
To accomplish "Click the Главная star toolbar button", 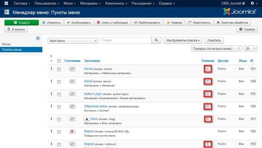I will tap(174, 23).
